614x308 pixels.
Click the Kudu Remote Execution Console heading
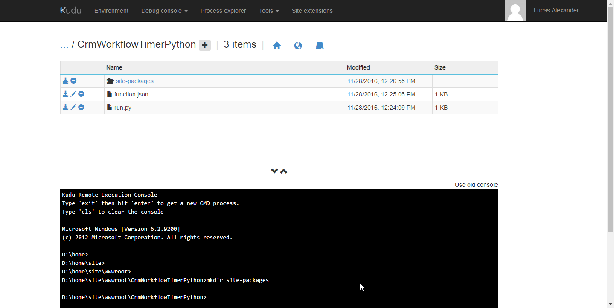tap(110, 195)
